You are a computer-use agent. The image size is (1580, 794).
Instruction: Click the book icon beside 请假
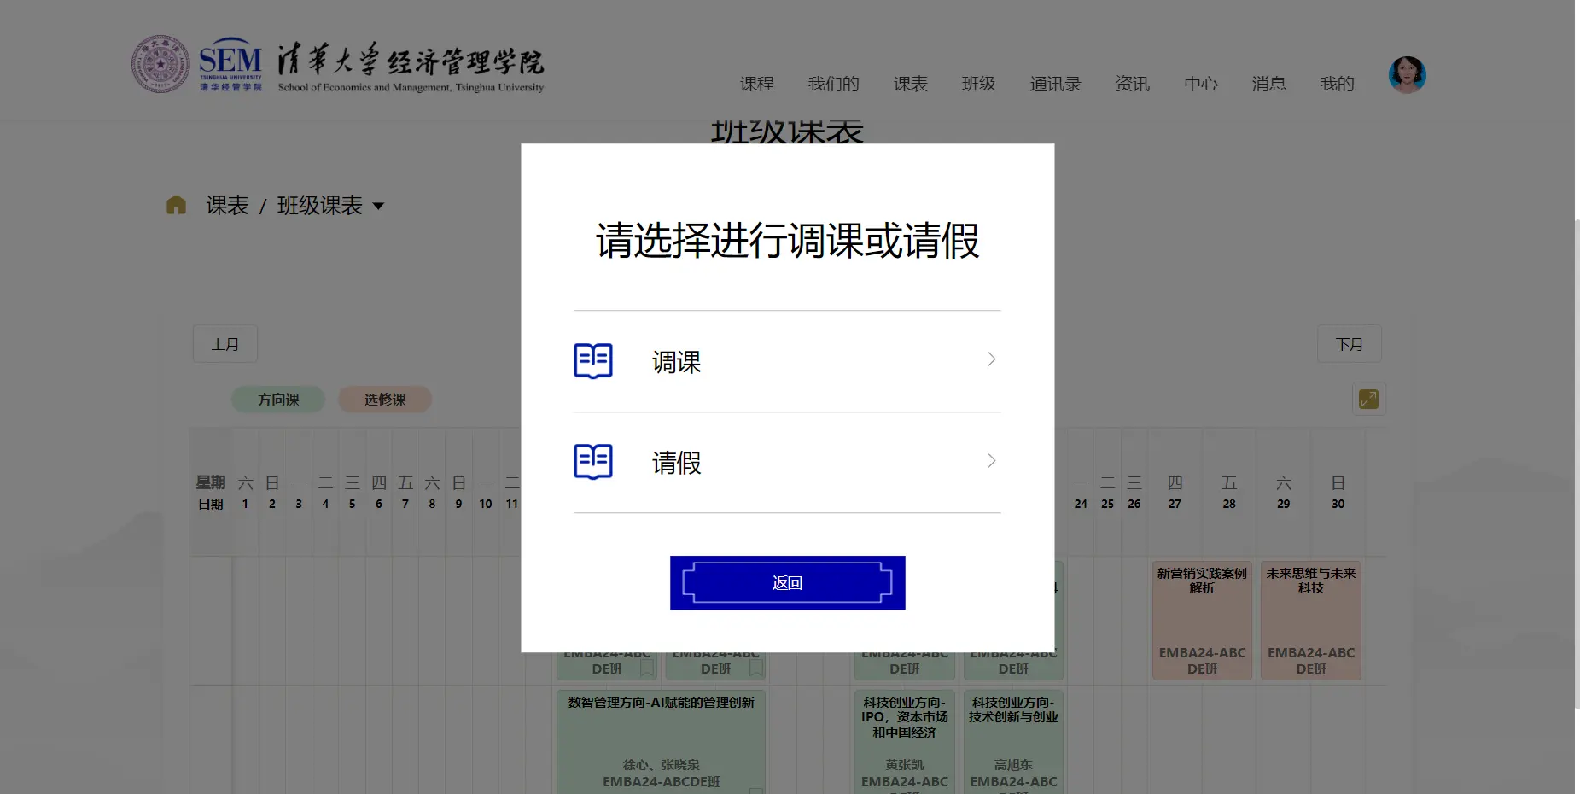click(592, 462)
